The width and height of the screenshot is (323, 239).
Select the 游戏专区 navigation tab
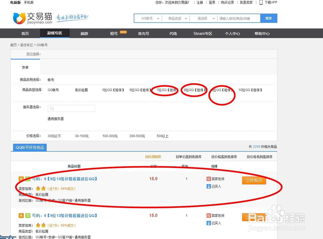55,33
